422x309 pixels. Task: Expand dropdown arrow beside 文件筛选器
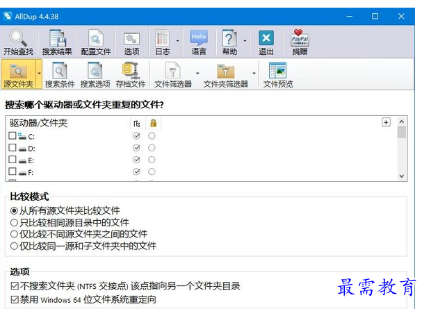click(x=198, y=74)
